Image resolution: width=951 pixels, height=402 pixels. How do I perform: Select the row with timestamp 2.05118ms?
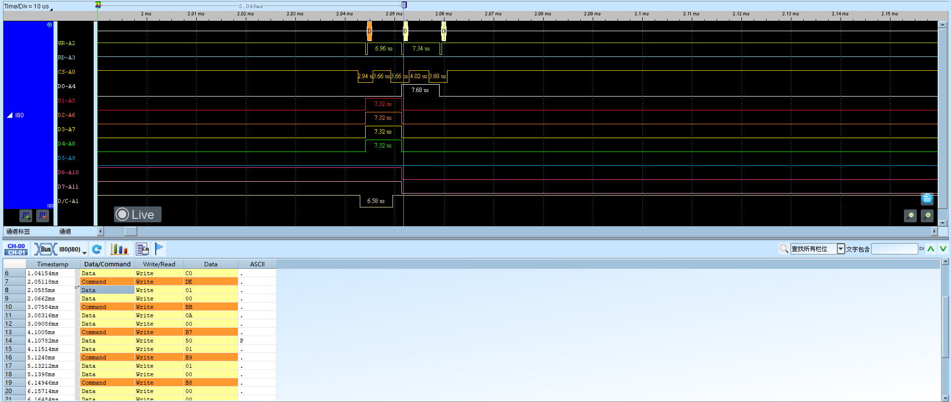point(140,282)
